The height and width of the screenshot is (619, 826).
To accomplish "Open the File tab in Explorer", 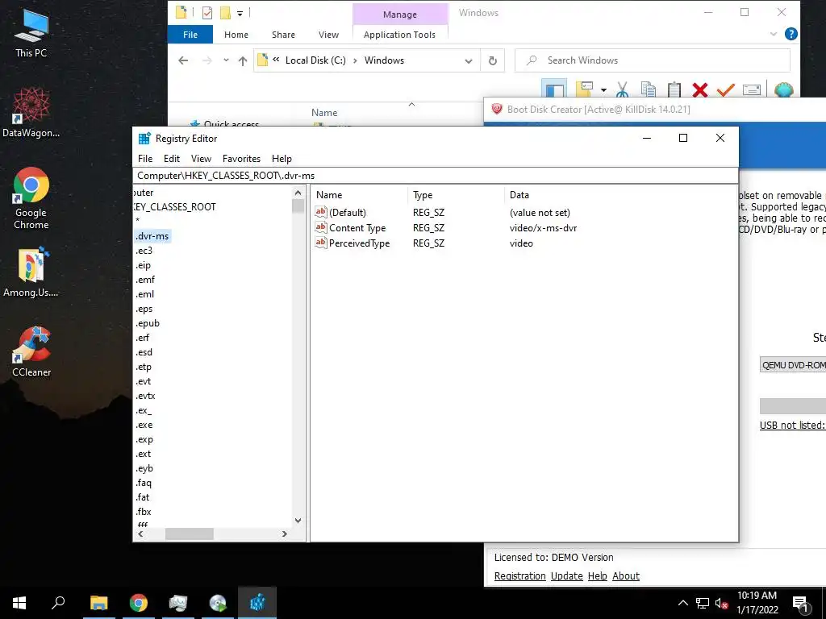I will pos(190,35).
